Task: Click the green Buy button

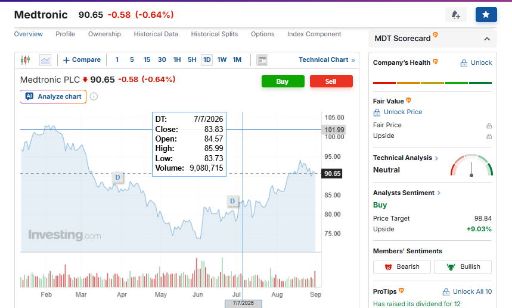Action: click(x=283, y=81)
